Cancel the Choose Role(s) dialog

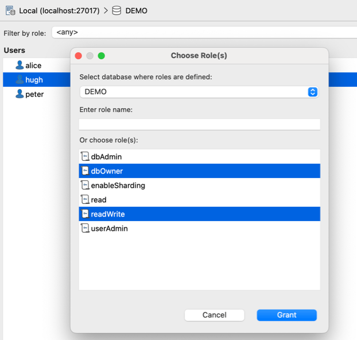click(215, 315)
